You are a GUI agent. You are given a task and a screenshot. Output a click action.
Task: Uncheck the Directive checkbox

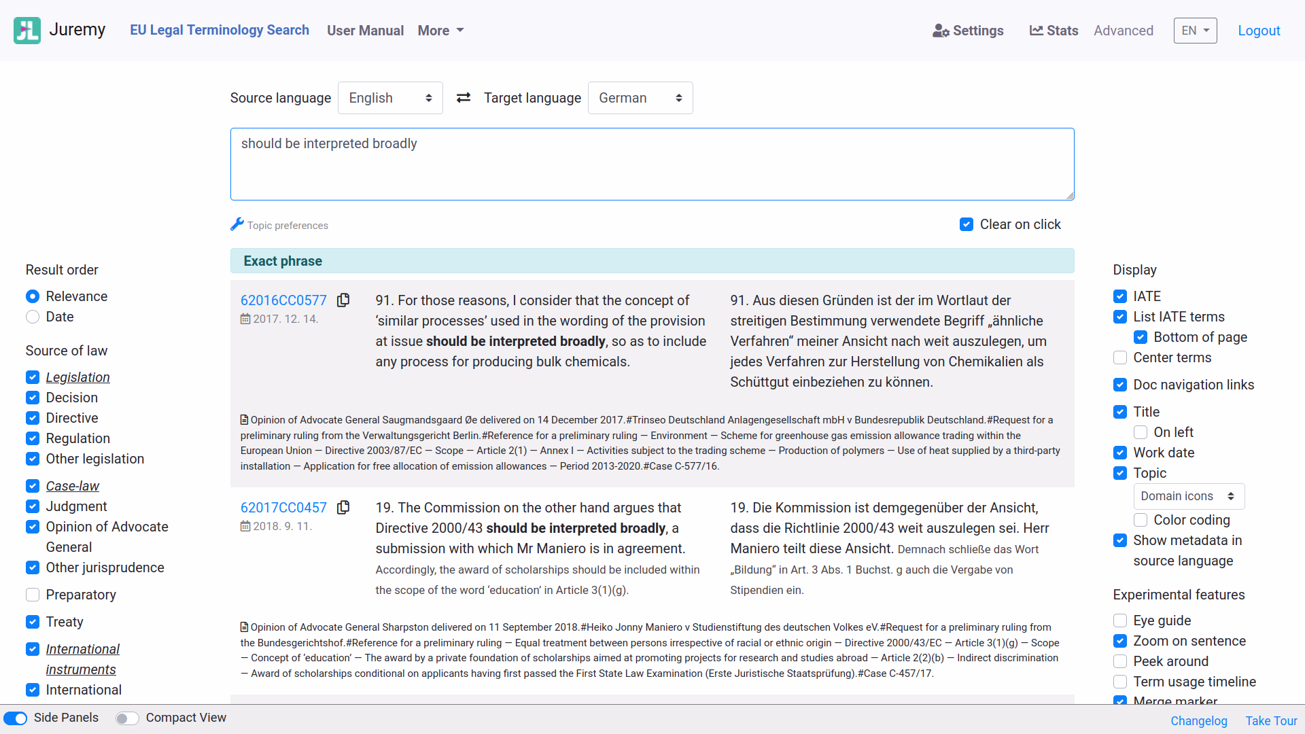coord(33,418)
